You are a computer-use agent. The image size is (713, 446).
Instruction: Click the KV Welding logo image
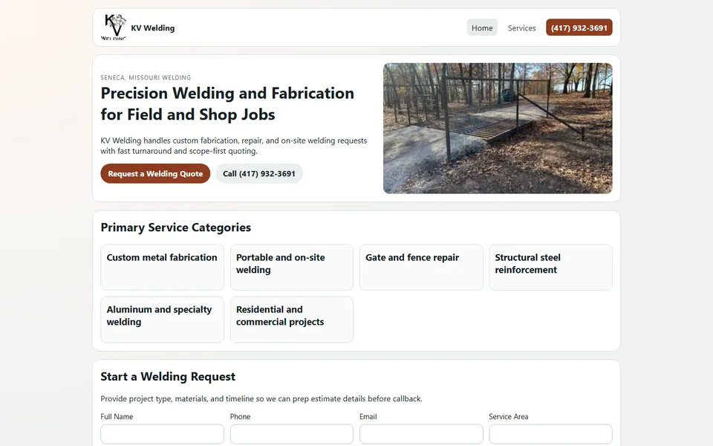coord(114,28)
